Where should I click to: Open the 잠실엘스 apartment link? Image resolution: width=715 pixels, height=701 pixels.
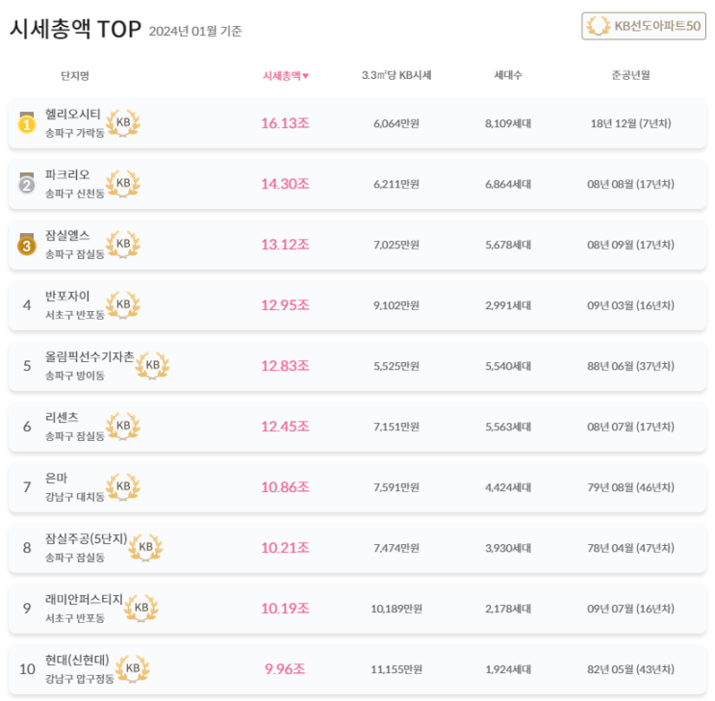(67, 236)
